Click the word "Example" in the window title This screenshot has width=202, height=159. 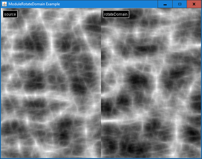point(53,4)
